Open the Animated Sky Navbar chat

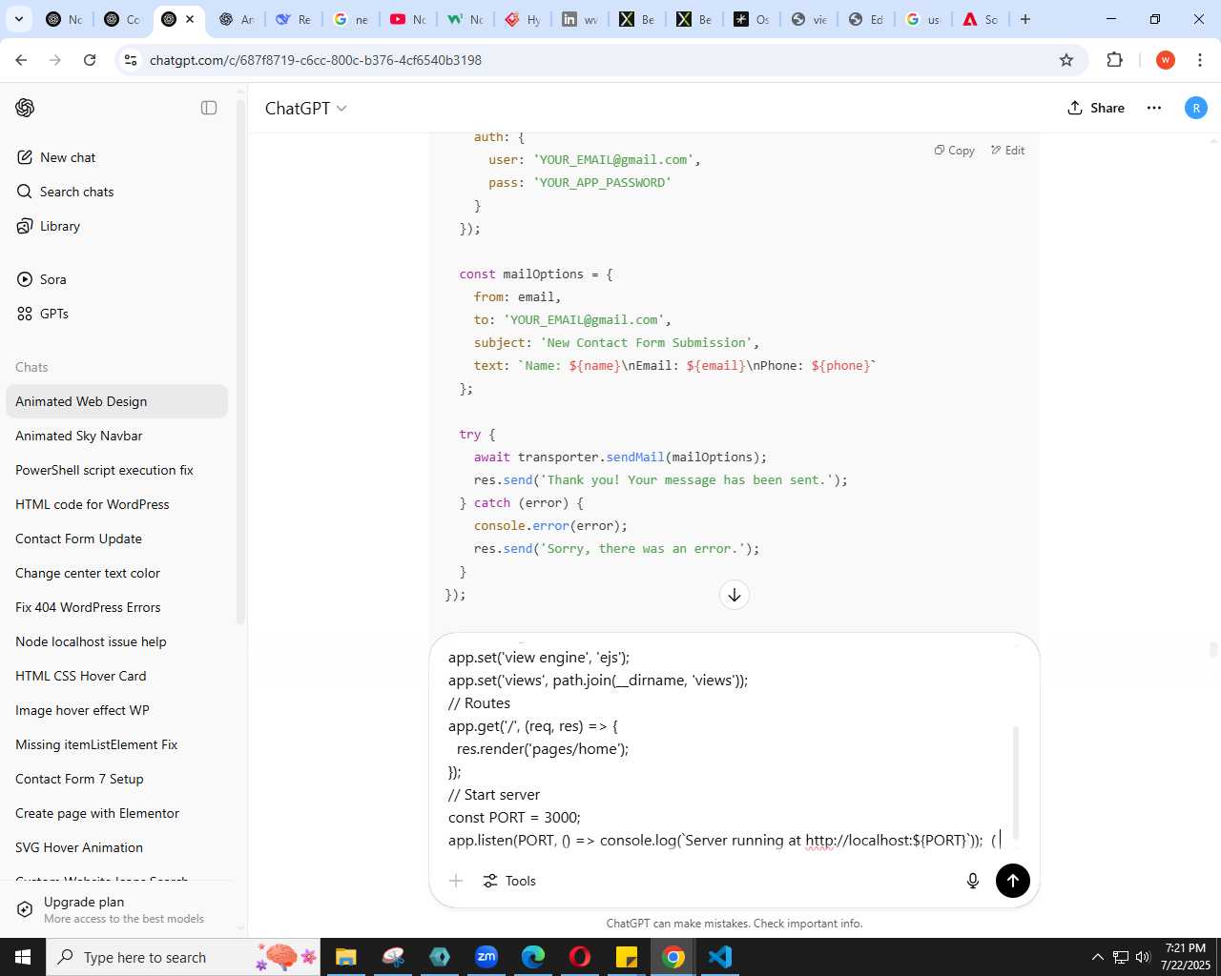[x=116, y=436]
